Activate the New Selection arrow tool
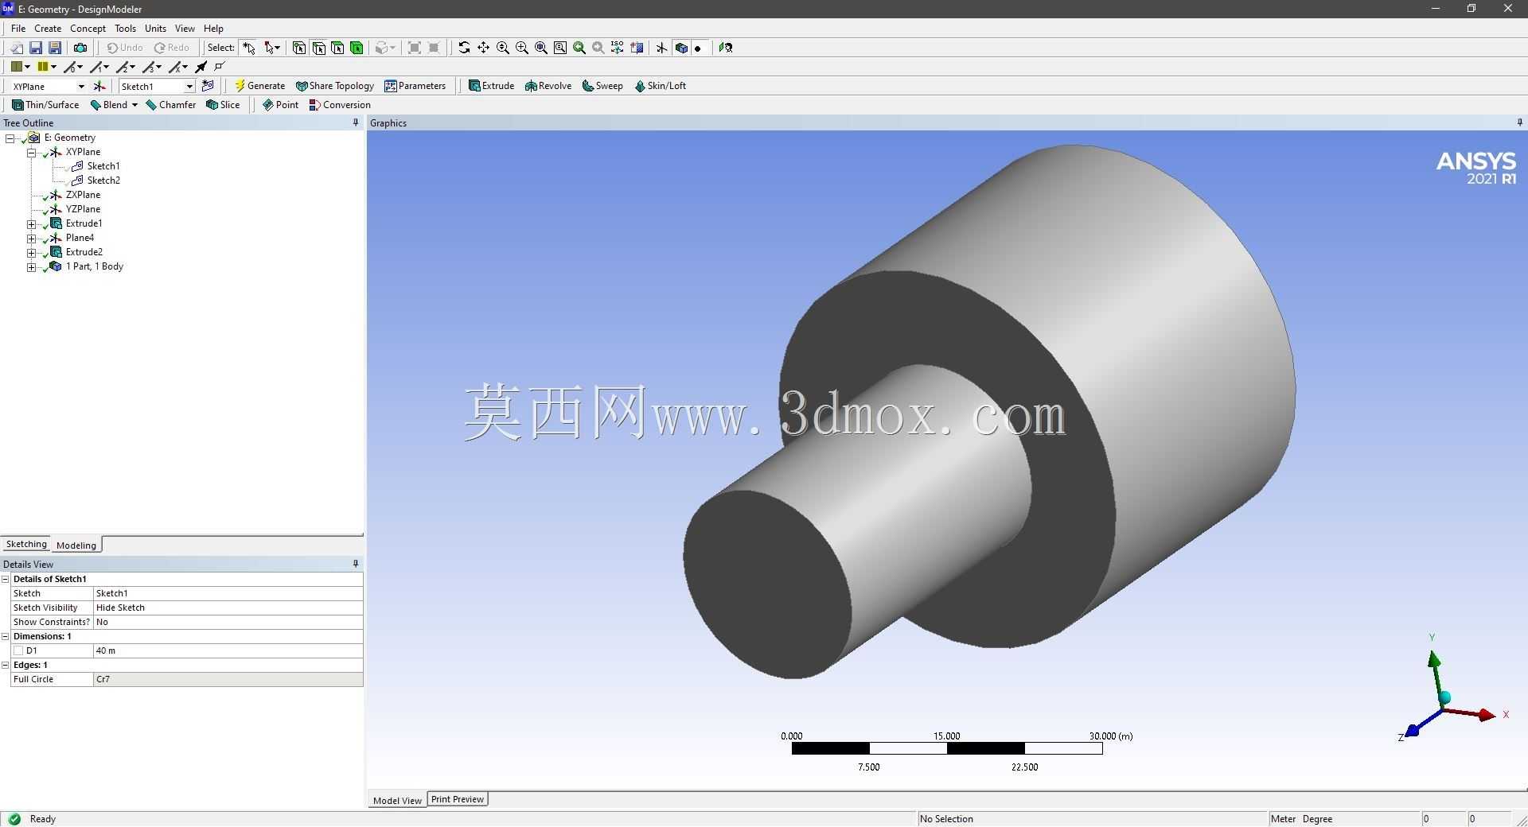1528x827 pixels. 249,48
